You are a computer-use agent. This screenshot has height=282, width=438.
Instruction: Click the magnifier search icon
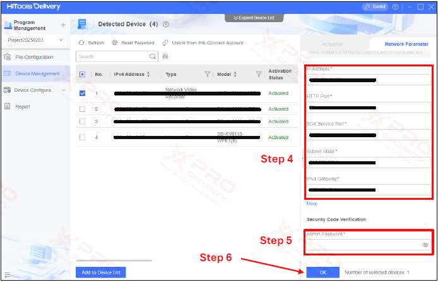153,56
